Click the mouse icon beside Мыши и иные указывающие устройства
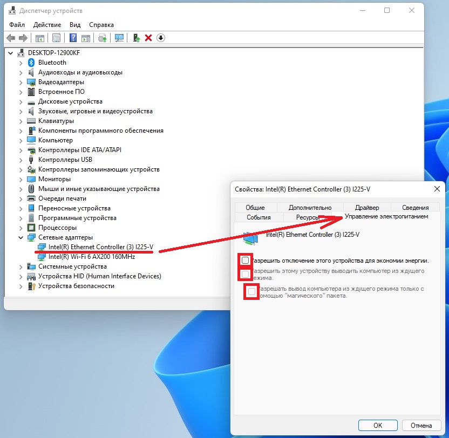Screen dimensions: 449x438 click(x=31, y=189)
